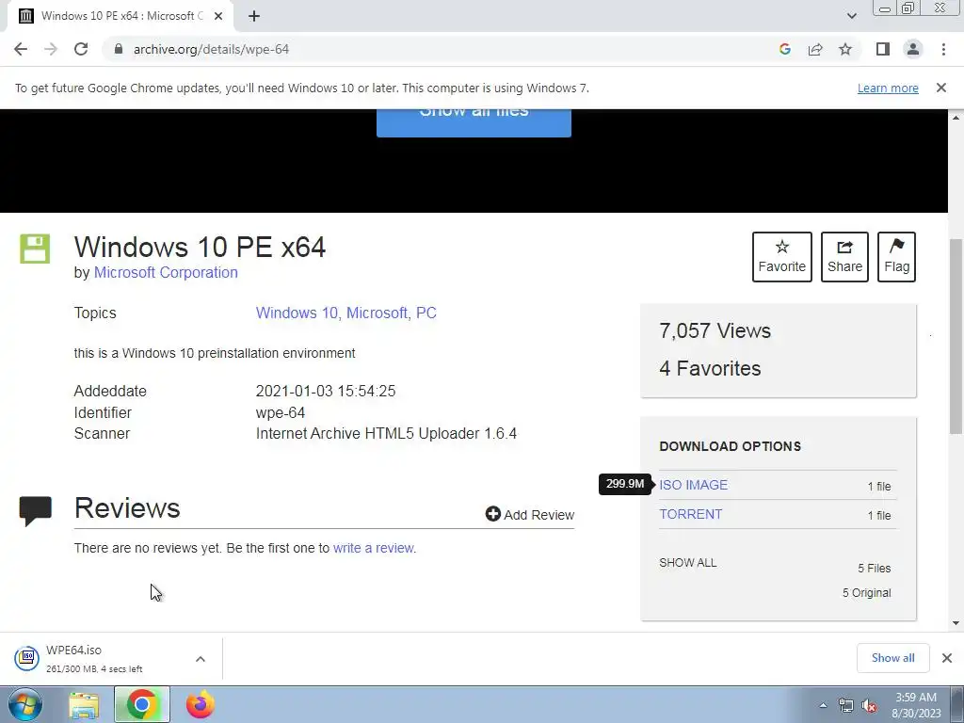This screenshot has height=723, width=964.
Task: Click the scrollbar down arrow
Action: pyautogui.click(x=956, y=623)
